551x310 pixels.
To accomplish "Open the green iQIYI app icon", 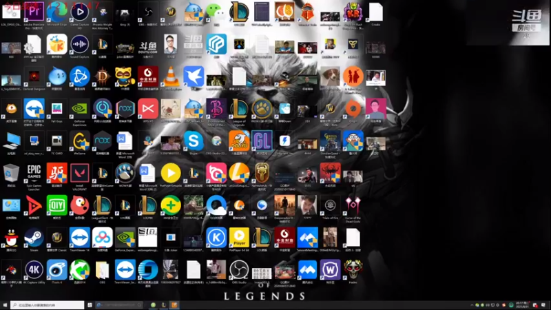I will tap(57, 205).
